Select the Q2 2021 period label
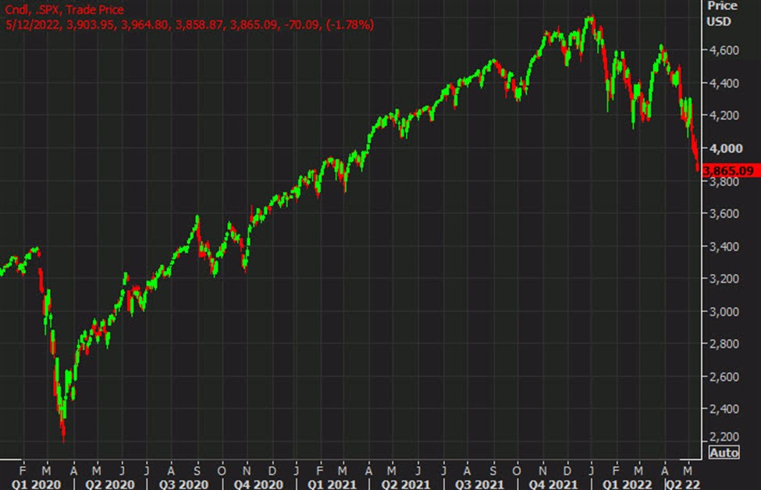 405,484
